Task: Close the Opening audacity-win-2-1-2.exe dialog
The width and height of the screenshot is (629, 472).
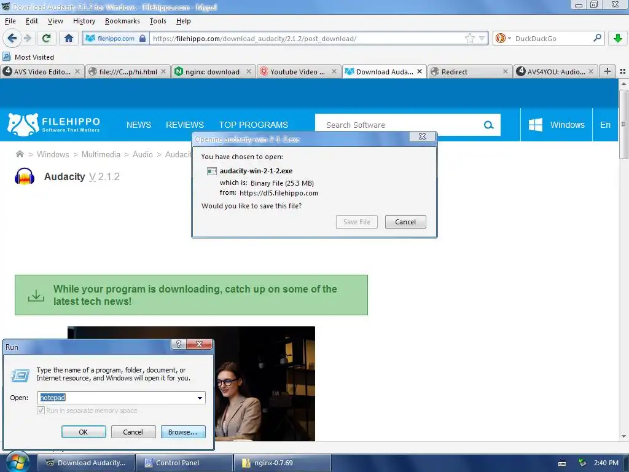Action: [x=423, y=136]
